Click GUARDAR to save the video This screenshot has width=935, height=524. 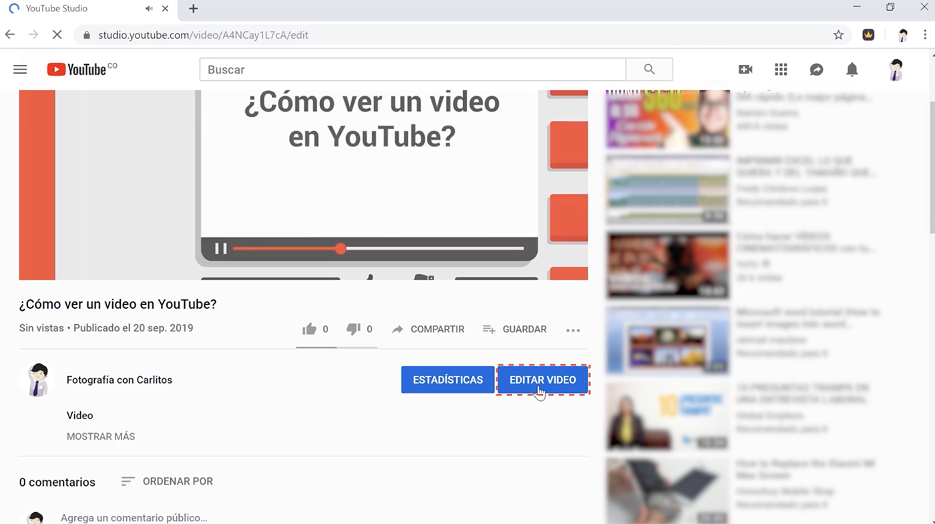[514, 329]
